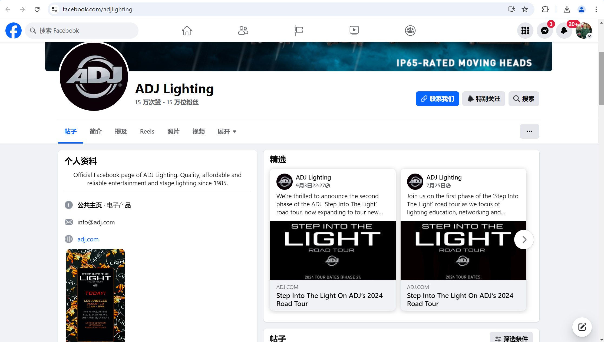Open Step Into The Light link on 7月25日 post
Viewport: 604px width, 342px height.
(x=460, y=300)
